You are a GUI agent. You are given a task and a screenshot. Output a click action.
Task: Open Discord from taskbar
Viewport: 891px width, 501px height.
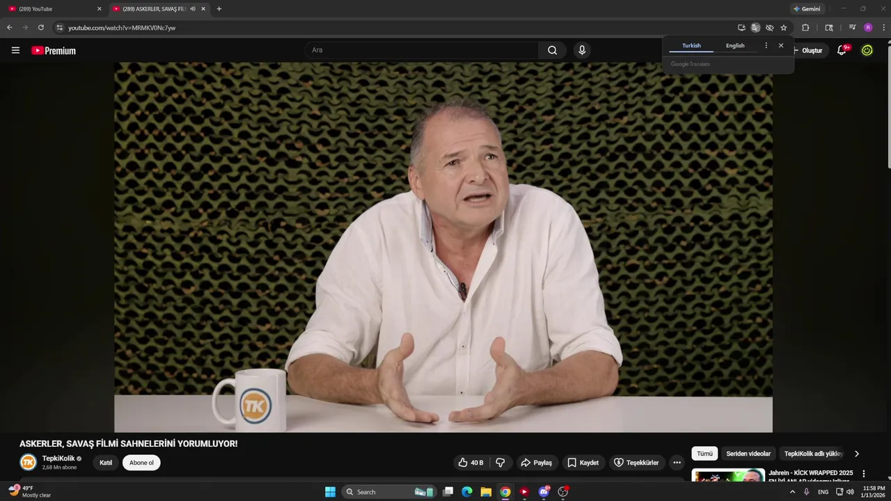click(544, 492)
